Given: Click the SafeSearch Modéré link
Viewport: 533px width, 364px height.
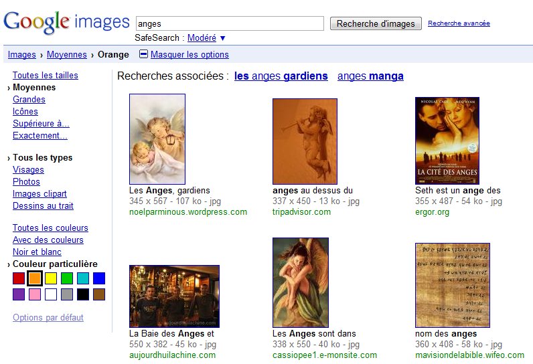Looking at the screenshot, I should [202, 37].
